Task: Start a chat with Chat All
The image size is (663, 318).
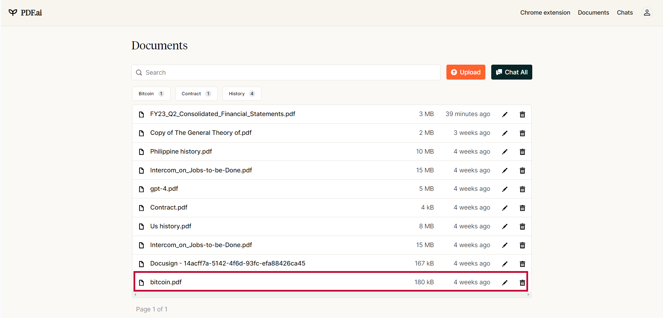Action: click(511, 72)
